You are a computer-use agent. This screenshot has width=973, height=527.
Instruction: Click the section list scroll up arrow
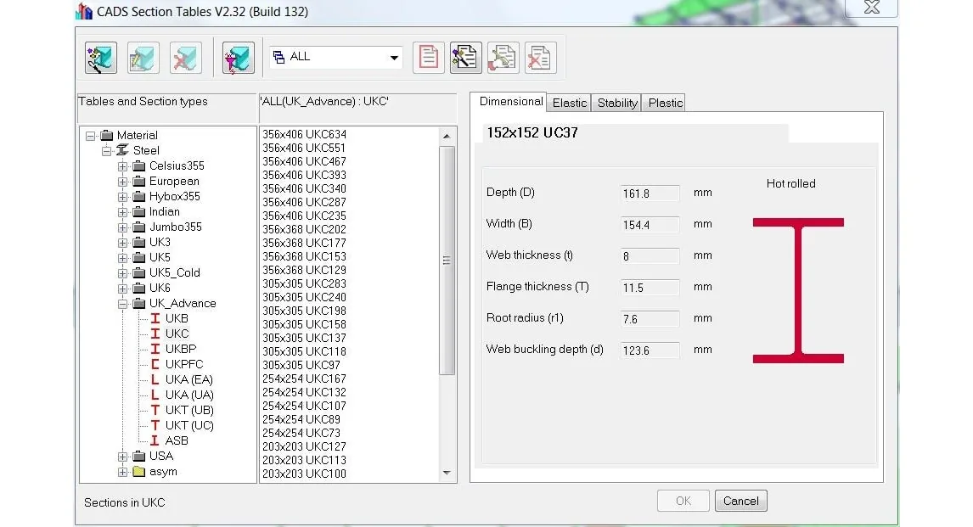coord(447,136)
